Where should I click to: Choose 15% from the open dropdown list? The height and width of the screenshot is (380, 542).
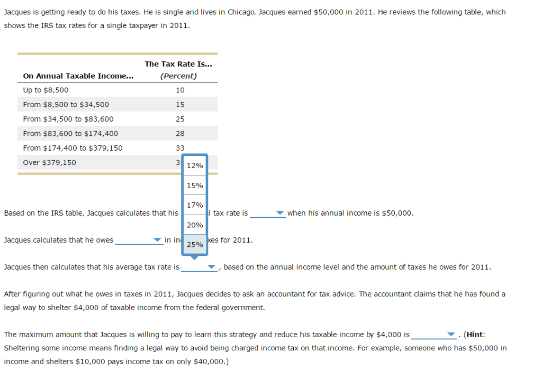click(195, 186)
